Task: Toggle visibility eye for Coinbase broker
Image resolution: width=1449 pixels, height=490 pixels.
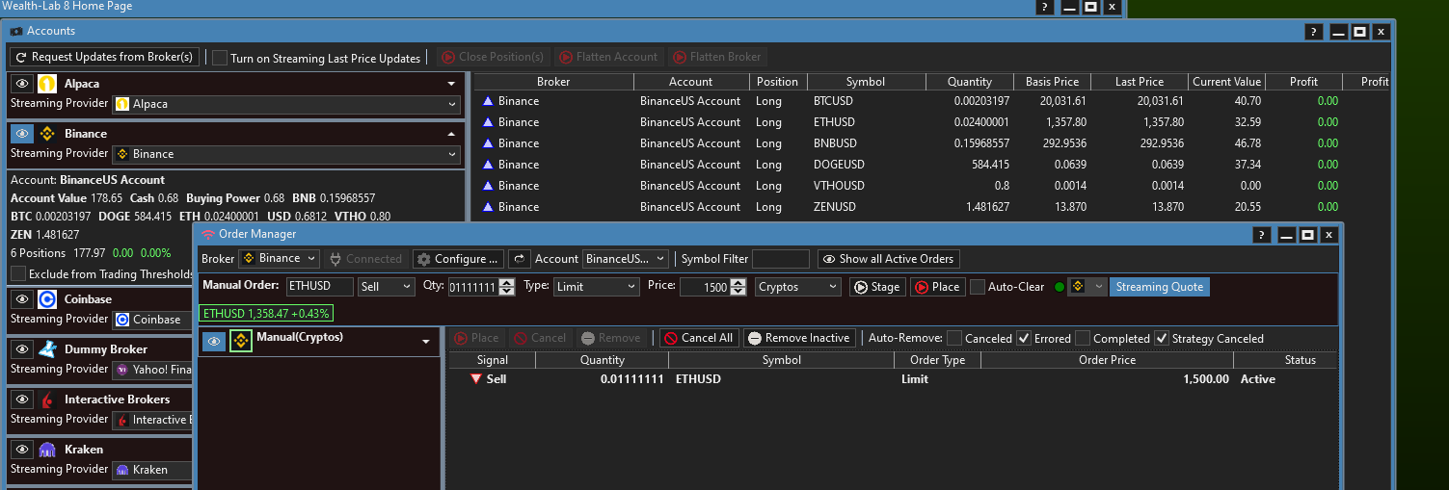Action: [22, 299]
